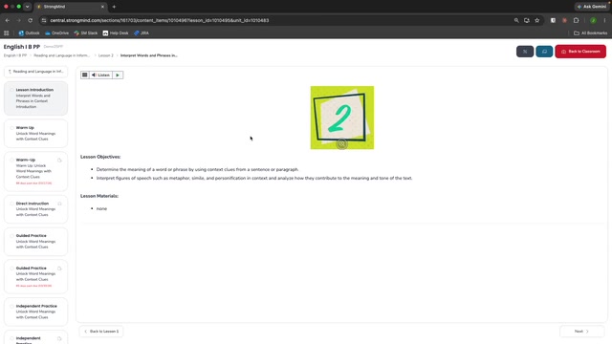The image size is (612, 344).
Task: Open the JIRA bookmark
Action: 142,33
